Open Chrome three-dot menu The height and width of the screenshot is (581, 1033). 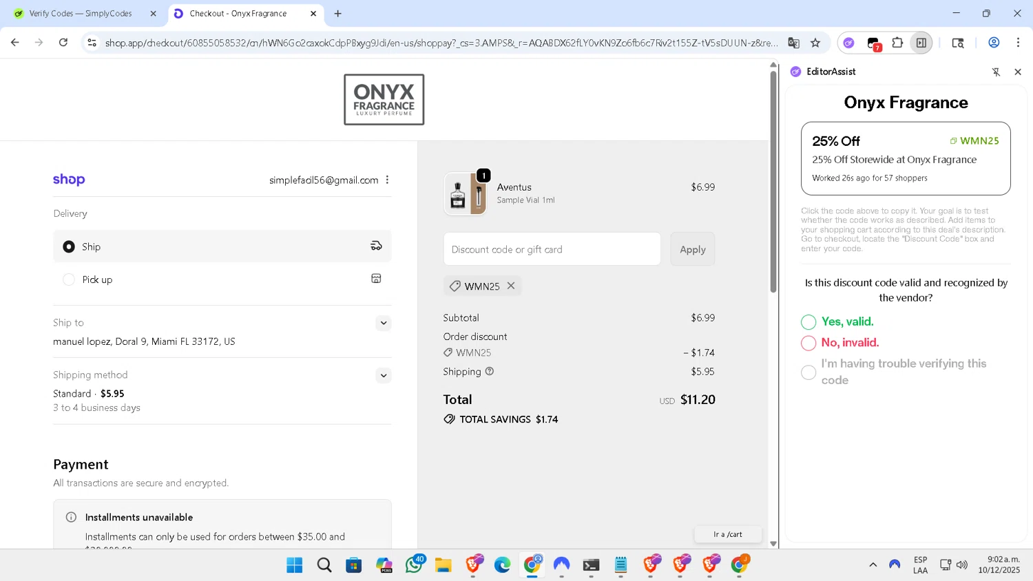pos(1018,43)
